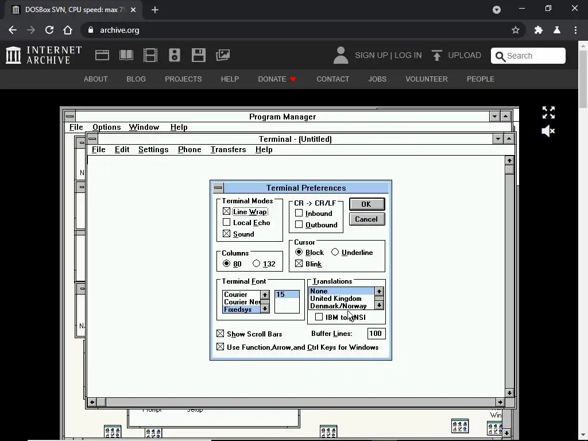Image resolution: width=588 pixels, height=441 pixels.
Task: Go to browser home page
Action: 68,30
